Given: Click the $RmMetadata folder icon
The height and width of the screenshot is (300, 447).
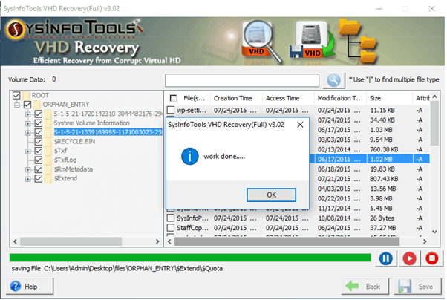Looking at the screenshot, I should tap(48, 169).
